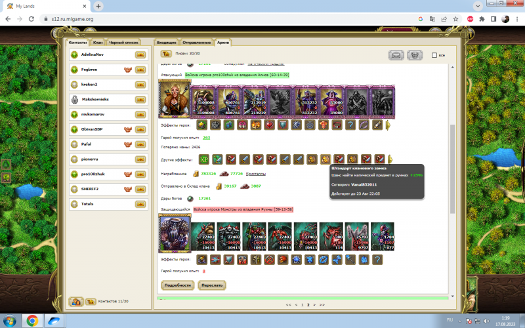Click envelope icon in mvkomarov row
Image resolution: width=525 pixels, height=328 pixels.
coord(140,114)
